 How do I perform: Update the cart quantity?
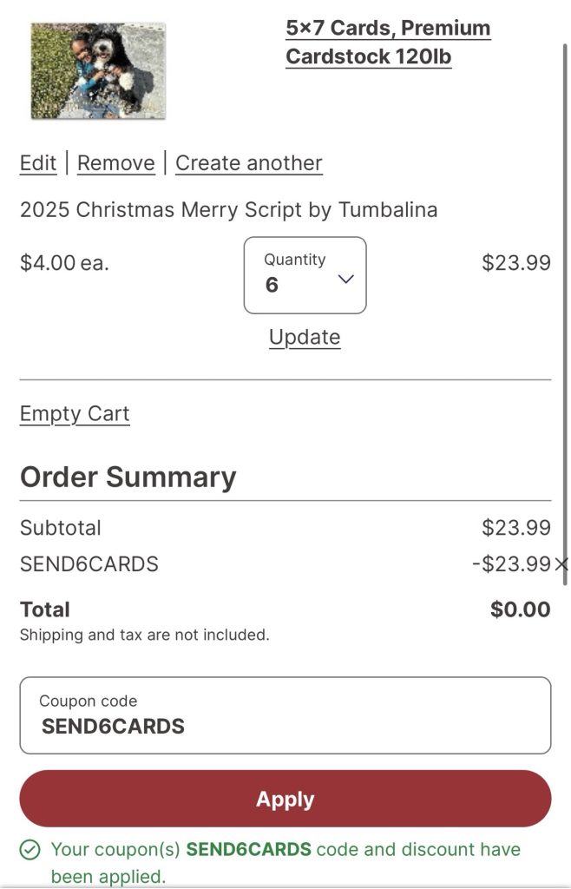(305, 337)
